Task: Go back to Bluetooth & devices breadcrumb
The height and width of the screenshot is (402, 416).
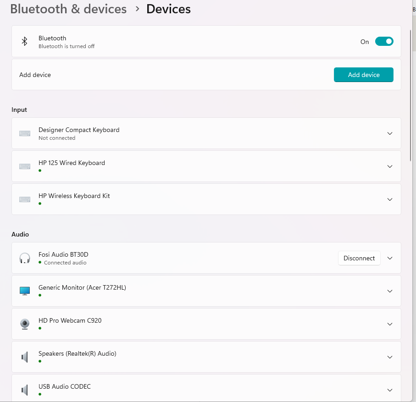Action: pyautogui.click(x=68, y=9)
